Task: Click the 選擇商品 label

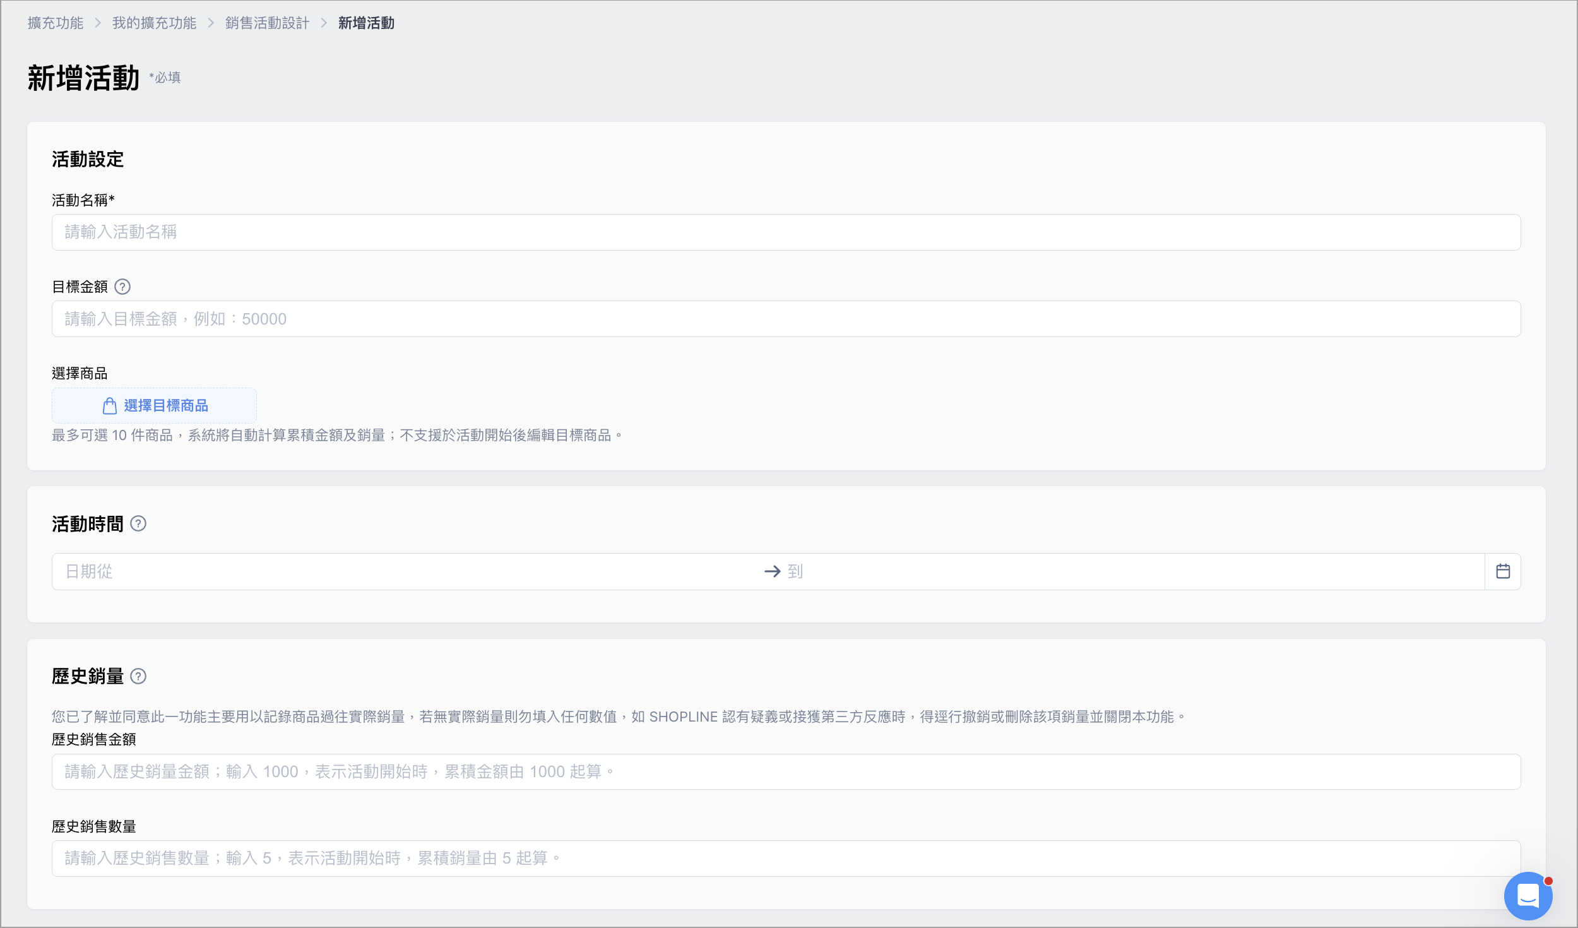Action: pos(80,374)
